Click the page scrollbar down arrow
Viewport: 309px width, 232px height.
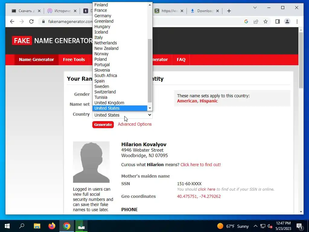coord(301,212)
